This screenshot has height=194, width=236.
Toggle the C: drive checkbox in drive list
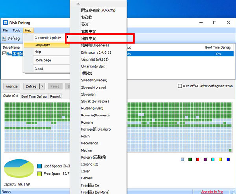(x=5, y=54)
